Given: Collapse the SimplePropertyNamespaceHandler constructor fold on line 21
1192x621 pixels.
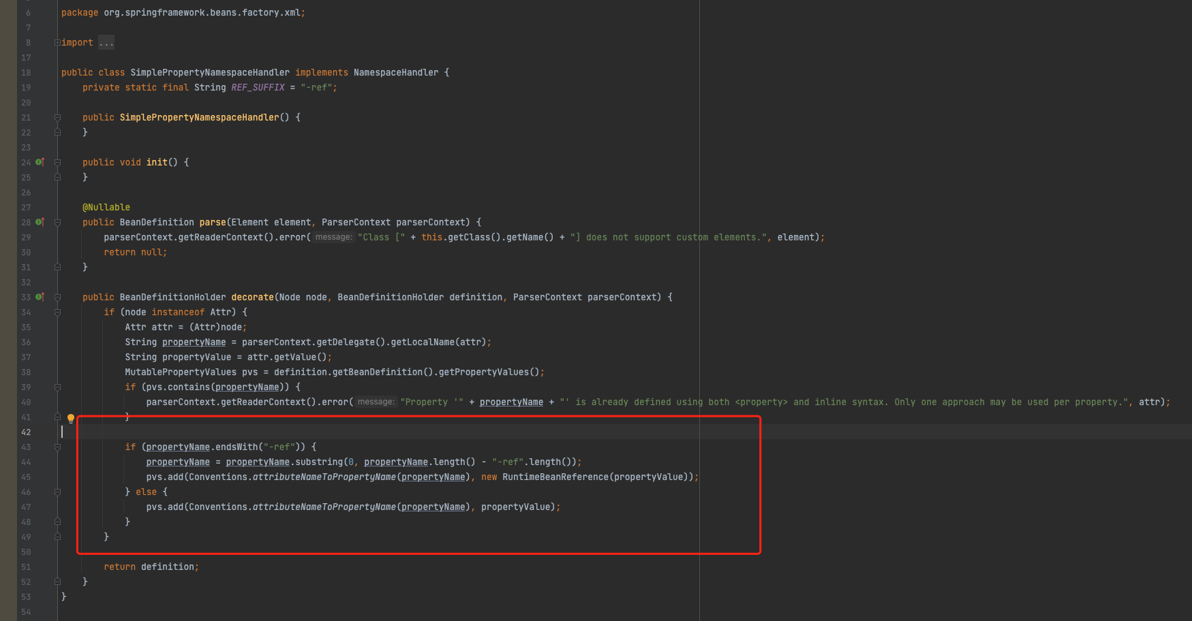Looking at the screenshot, I should [x=57, y=117].
